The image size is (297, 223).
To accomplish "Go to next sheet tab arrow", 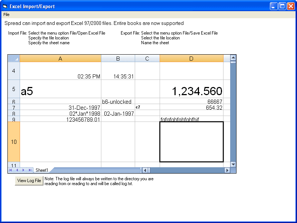I will coord(23,170).
